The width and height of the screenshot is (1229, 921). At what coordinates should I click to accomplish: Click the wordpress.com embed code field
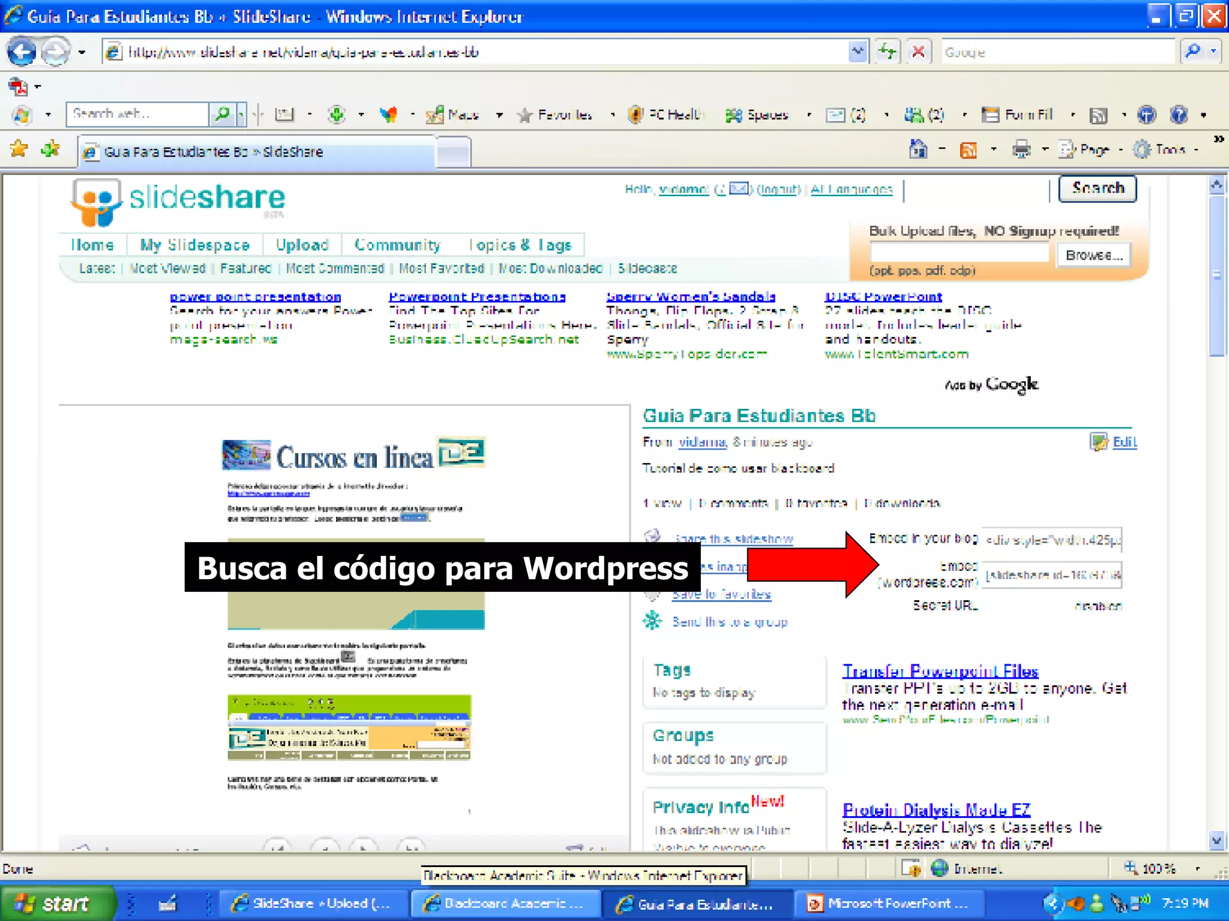pos(1053,575)
